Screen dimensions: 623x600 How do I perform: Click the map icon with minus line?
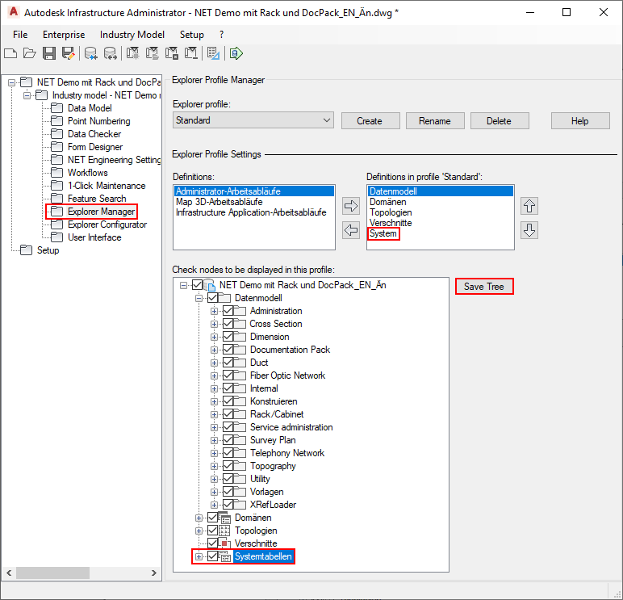coord(191,53)
